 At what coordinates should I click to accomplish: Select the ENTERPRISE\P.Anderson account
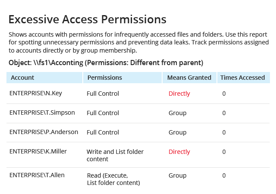pos(44,132)
